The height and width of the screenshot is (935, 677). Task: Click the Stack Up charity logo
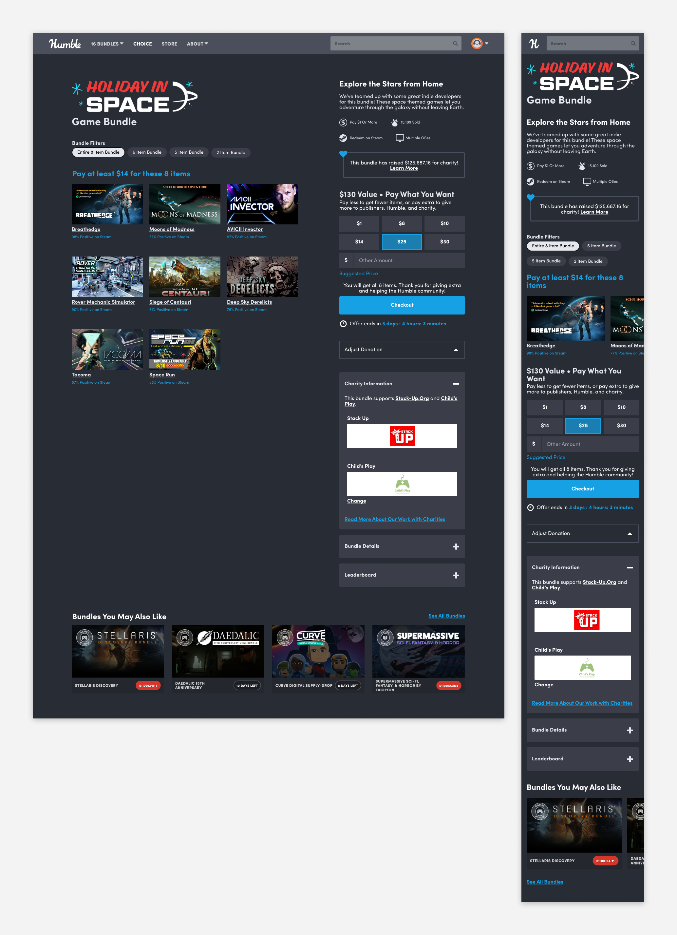coord(402,436)
